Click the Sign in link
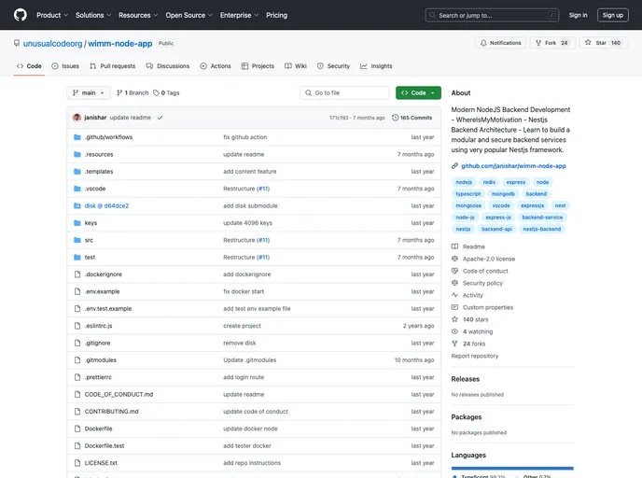Screen dimensions: 642x478 578,15
